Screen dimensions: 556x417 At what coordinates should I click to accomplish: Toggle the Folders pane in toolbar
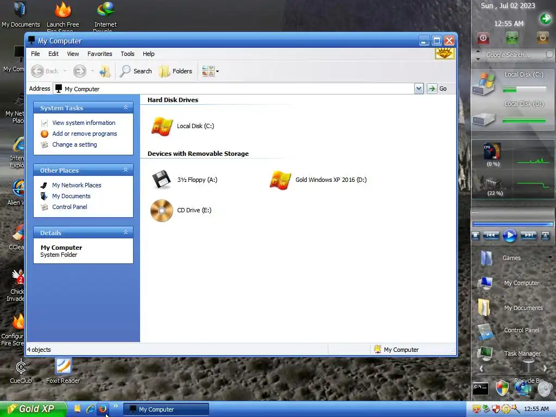[175, 71]
